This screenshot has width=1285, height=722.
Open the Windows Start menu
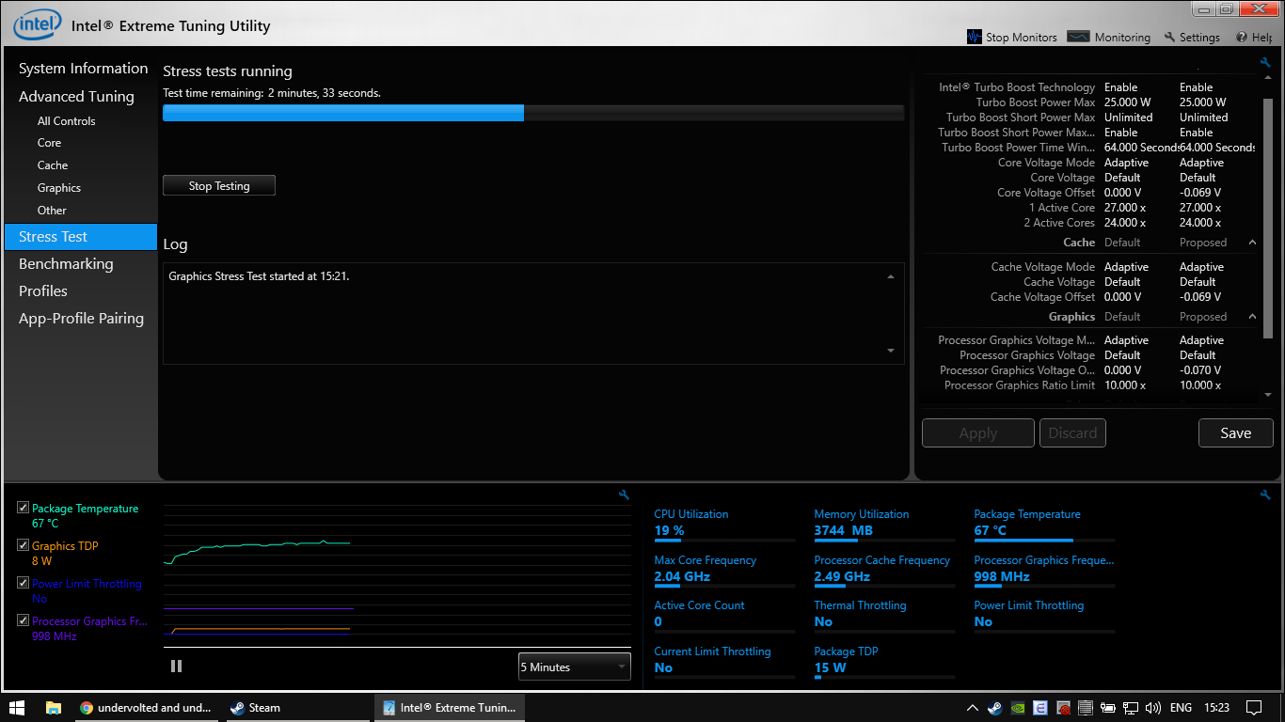tap(17, 708)
